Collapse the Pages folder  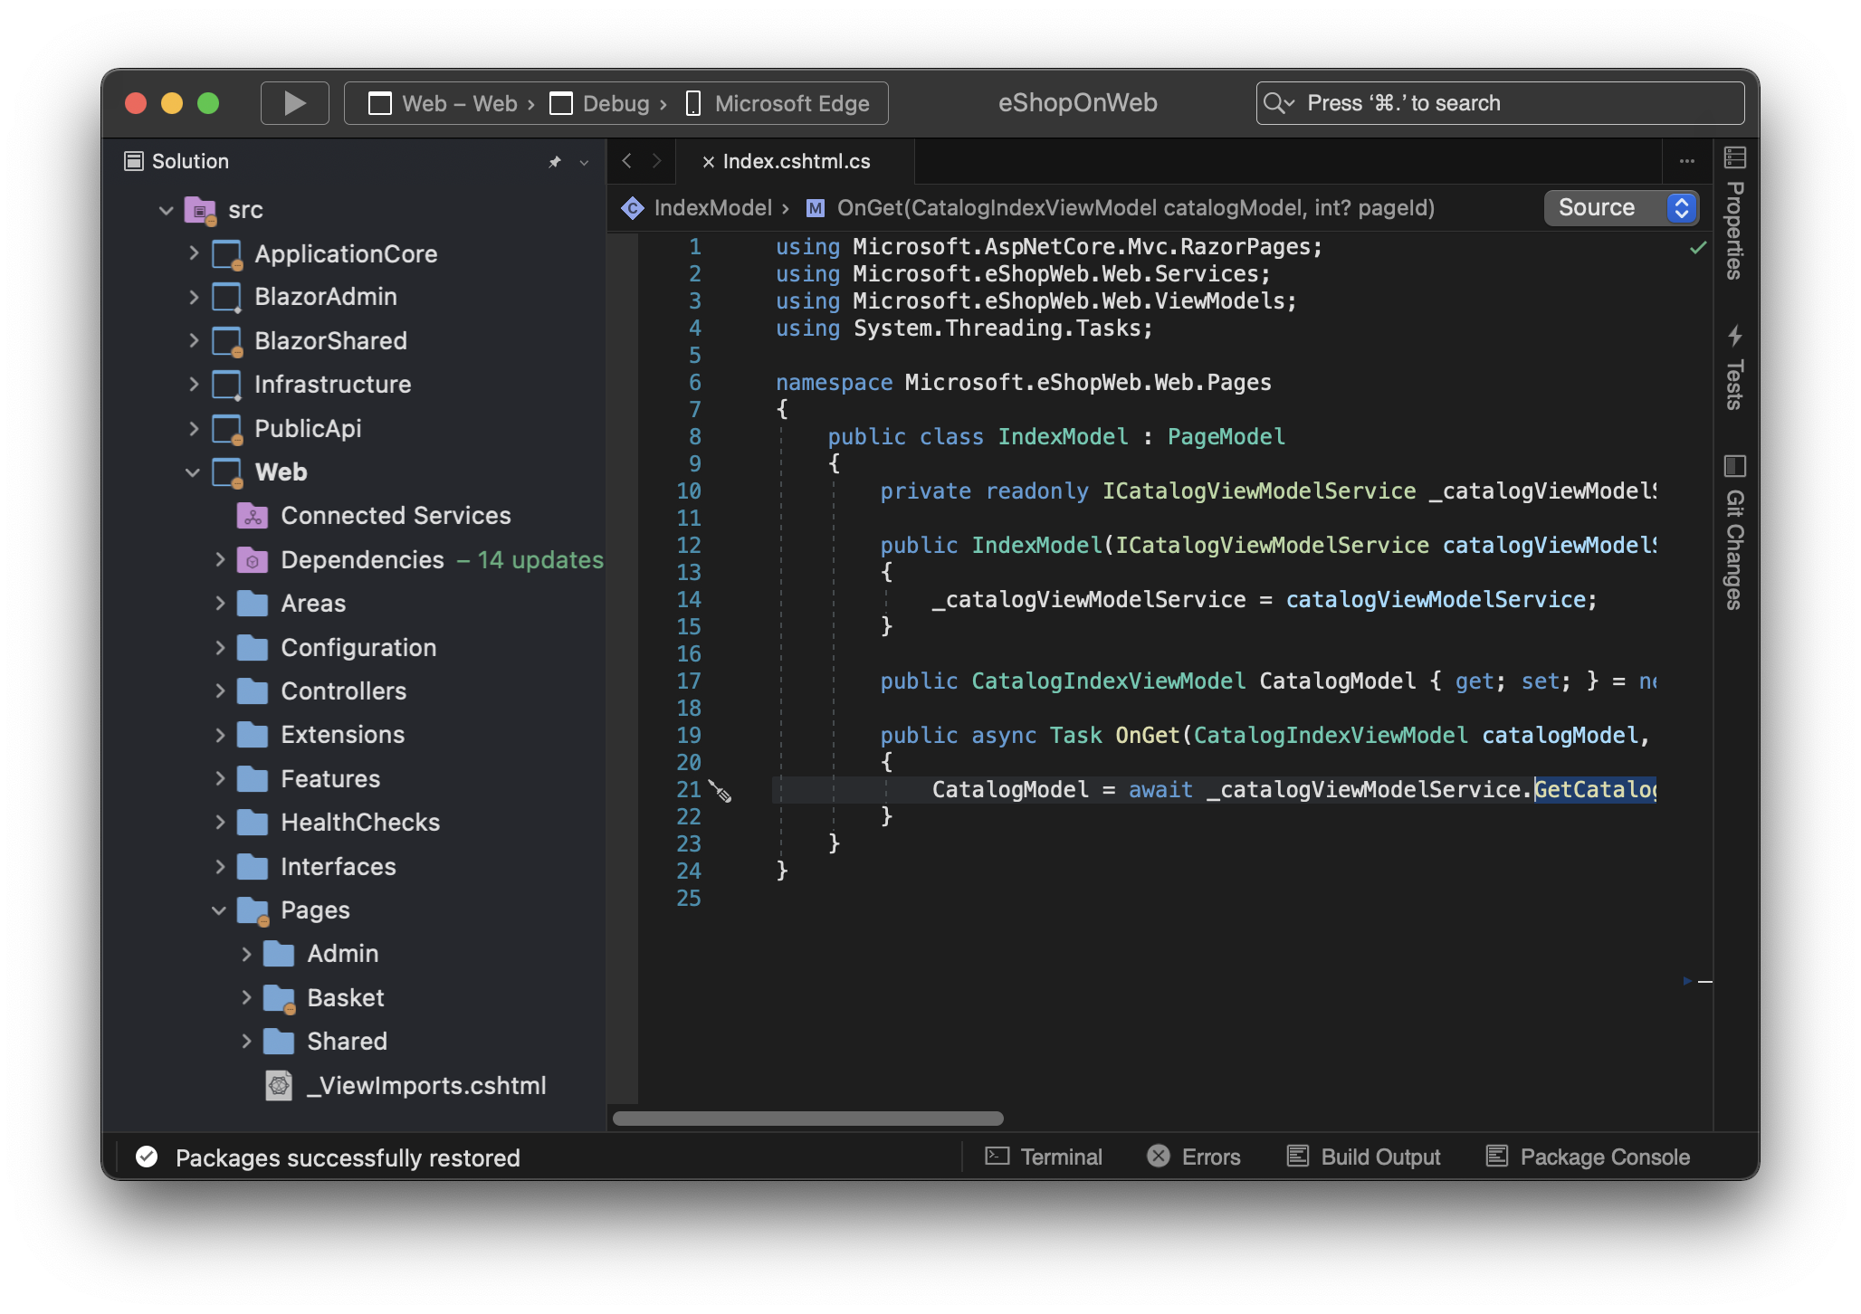218,909
